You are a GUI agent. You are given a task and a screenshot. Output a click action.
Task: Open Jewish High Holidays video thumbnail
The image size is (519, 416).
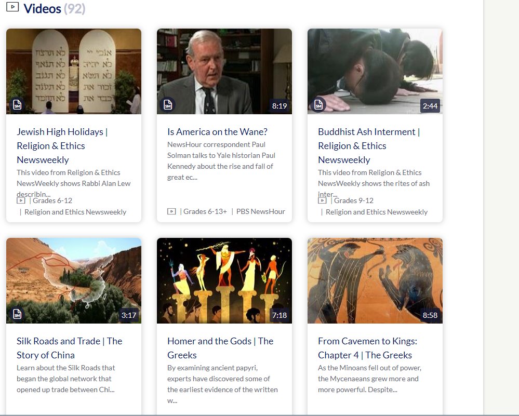click(x=74, y=72)
